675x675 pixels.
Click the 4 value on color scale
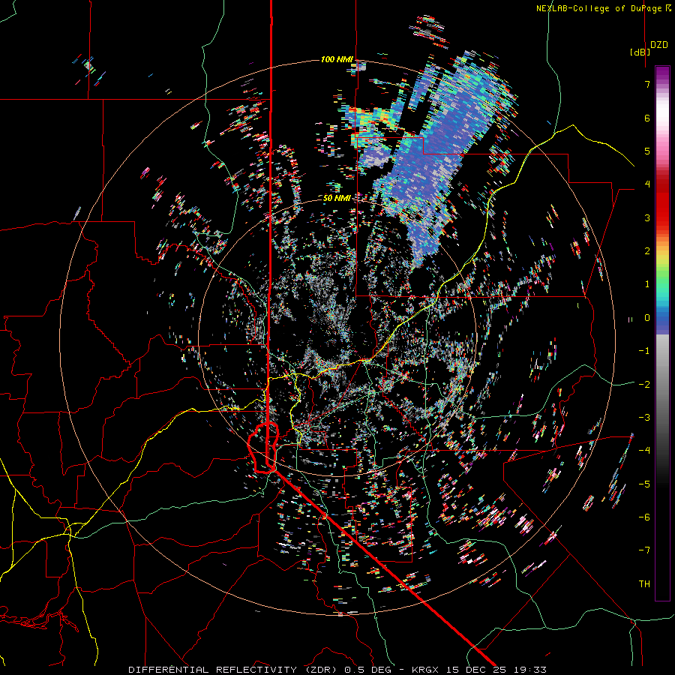point(647,184)
